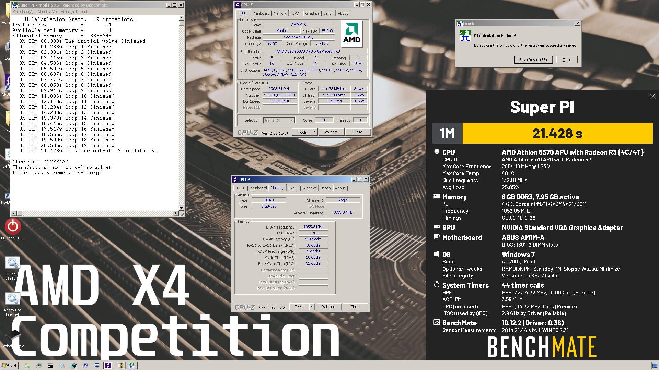
Task: Switch to Memory tab in upper CPU-Z
Action: [x=280, y=13]
